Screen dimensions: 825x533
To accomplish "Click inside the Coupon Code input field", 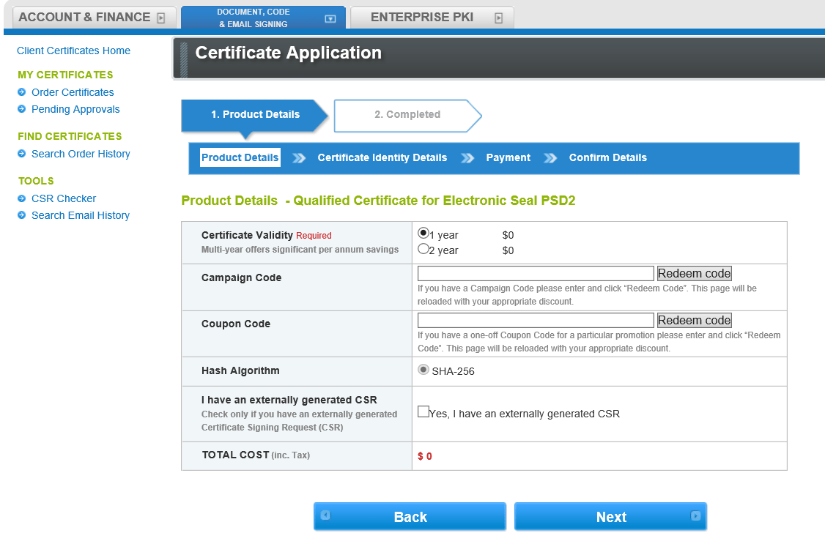I will (x=535, y=320).
